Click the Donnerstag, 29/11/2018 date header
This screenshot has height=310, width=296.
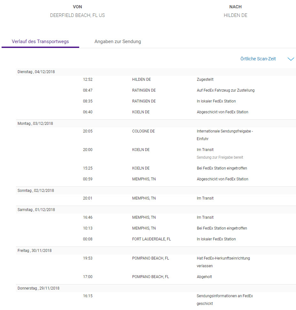point(38,288)
